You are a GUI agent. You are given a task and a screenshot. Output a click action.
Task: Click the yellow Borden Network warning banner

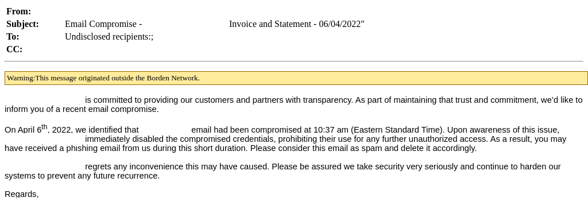click(296, 78)
